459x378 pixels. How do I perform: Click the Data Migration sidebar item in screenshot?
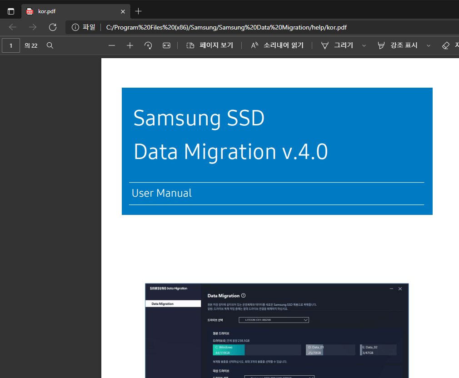point(173,303)
